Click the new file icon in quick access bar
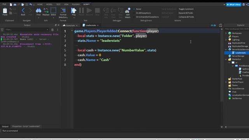The height and width of the screenshot is (140, 249). click(x=11, y=5)
